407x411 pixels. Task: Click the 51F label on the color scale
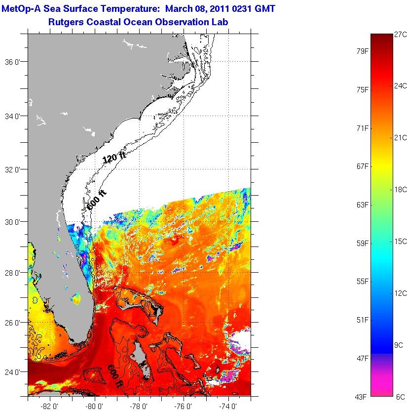(363, 320)
